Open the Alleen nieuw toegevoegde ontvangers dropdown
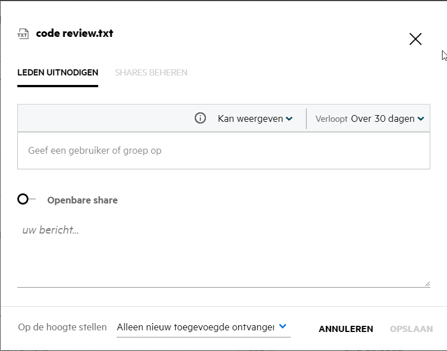The height and width of the screenshot is (351, 447). click(195, 328)
